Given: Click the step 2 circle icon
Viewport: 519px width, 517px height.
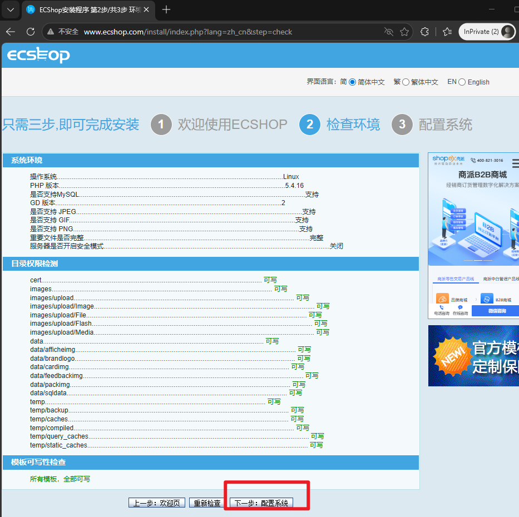Looking at the screenshot, I should [x=310, y=125].
